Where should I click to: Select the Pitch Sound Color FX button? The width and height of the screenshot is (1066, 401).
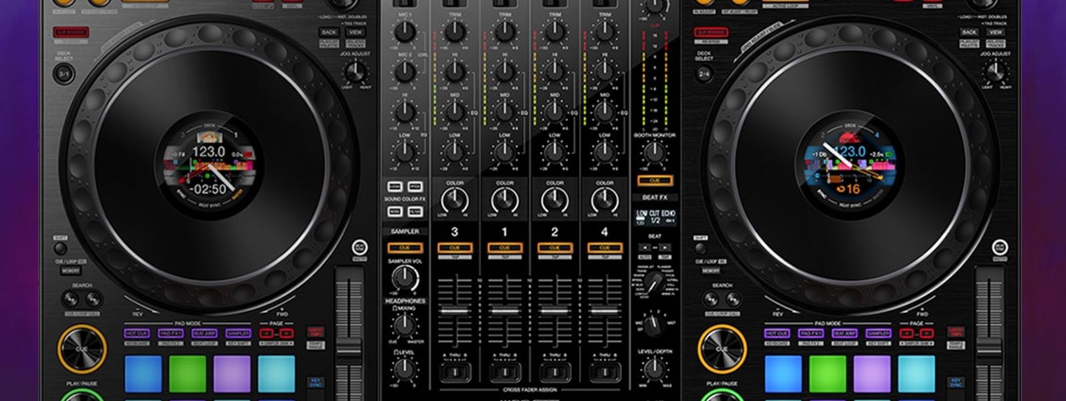pyautogui.click(x=415, y=187)
